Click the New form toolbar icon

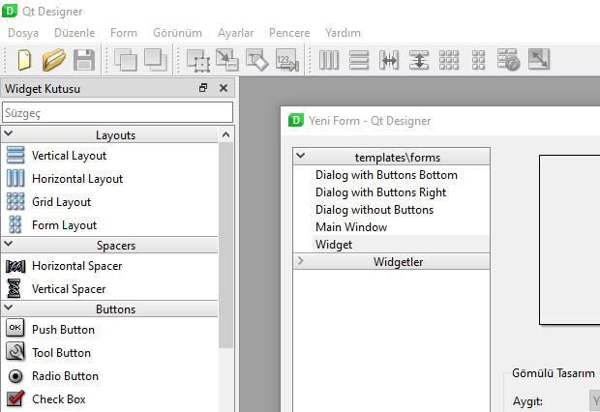24,60
